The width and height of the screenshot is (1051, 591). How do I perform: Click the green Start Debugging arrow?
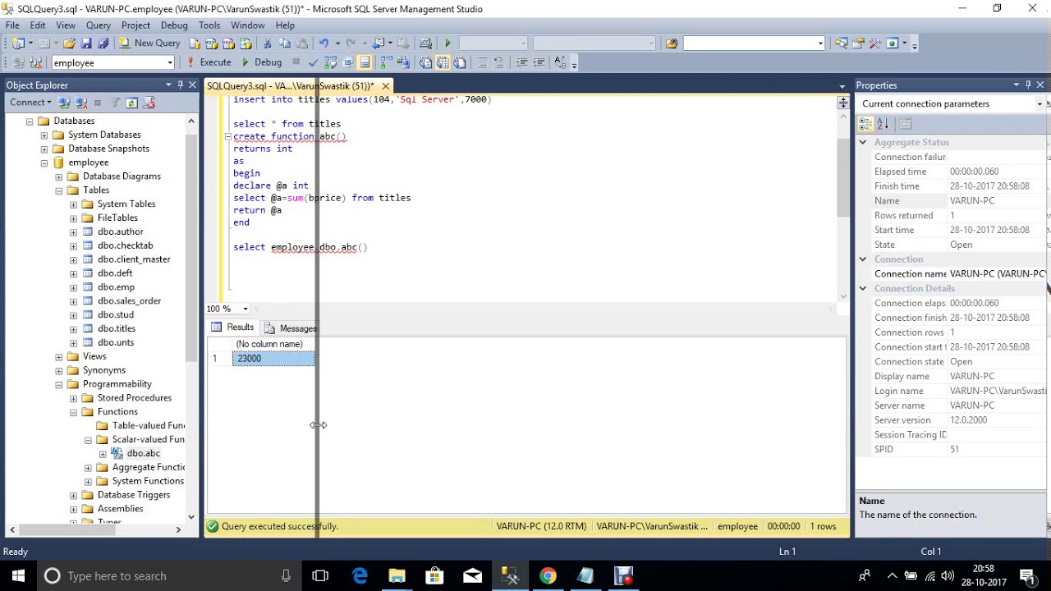click(x=447, y=43)
